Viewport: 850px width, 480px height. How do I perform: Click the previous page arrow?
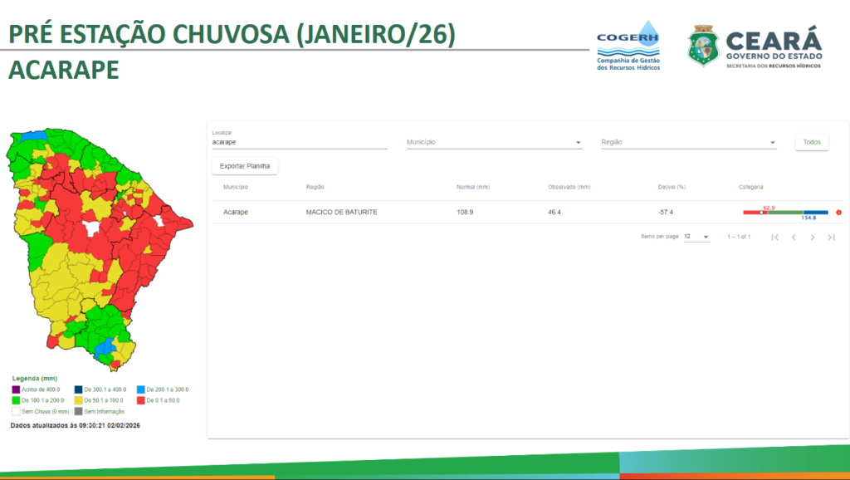tap(794, 238)
